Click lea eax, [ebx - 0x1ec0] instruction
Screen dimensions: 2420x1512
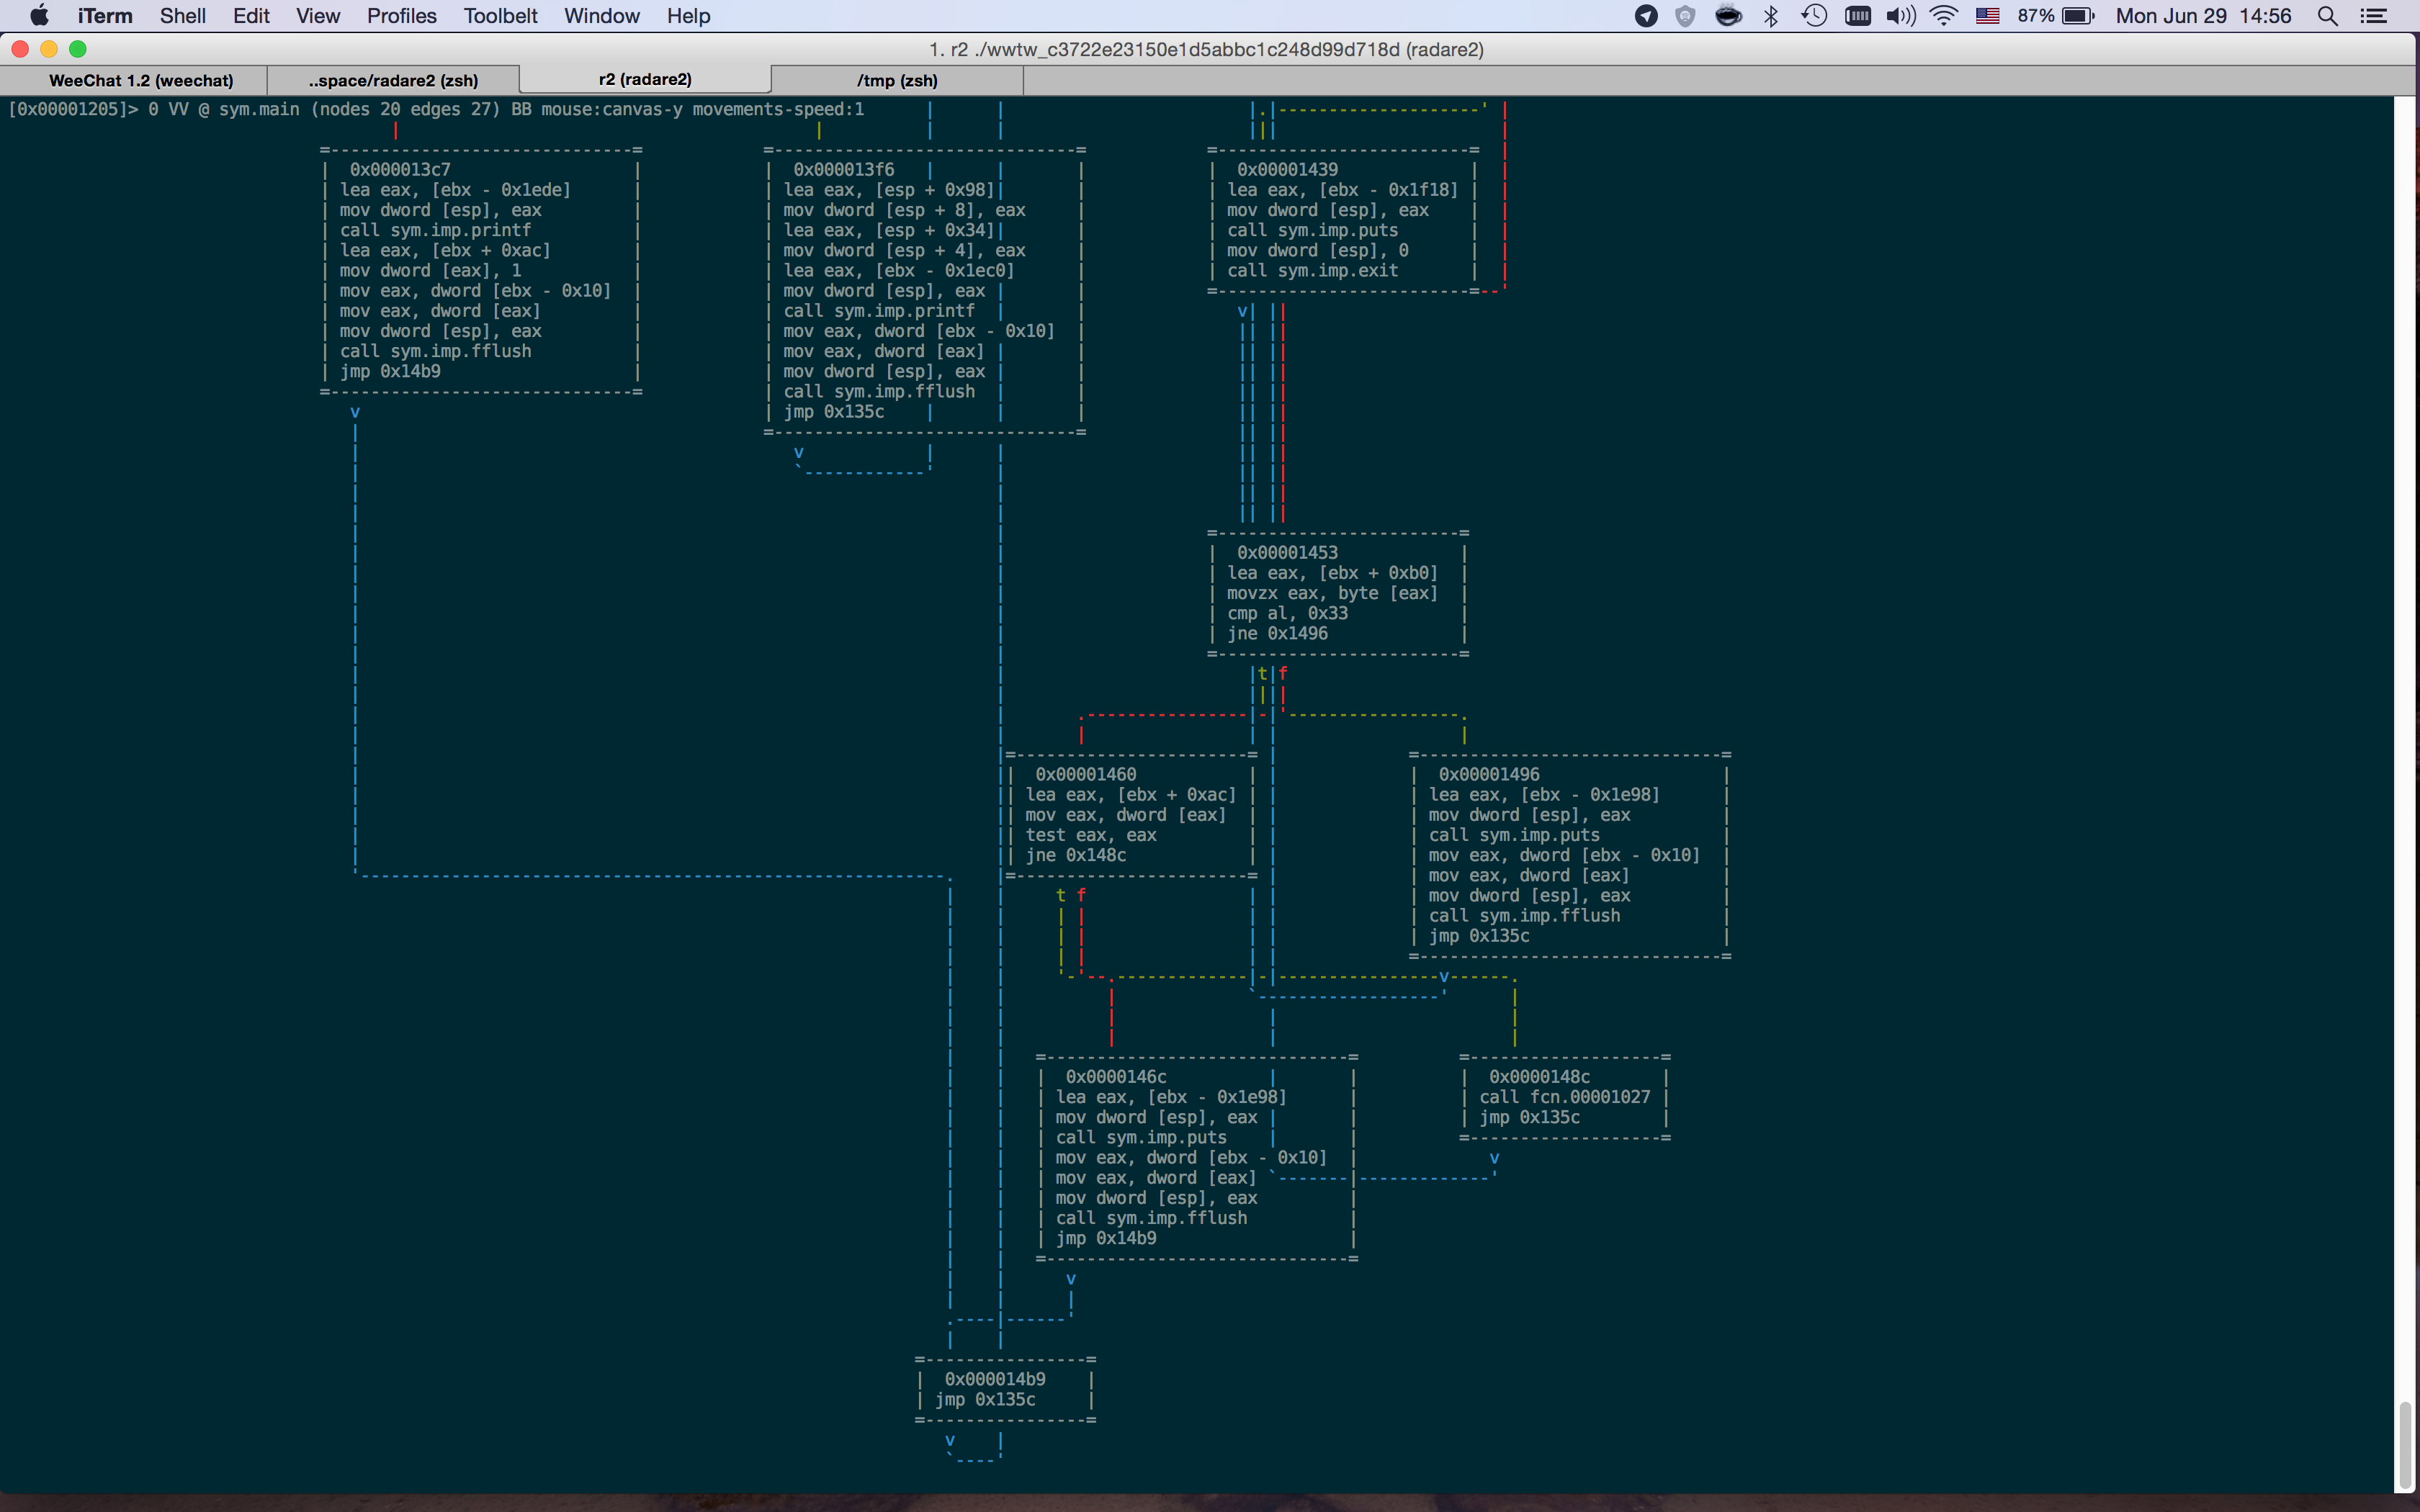tap(899, 271)
